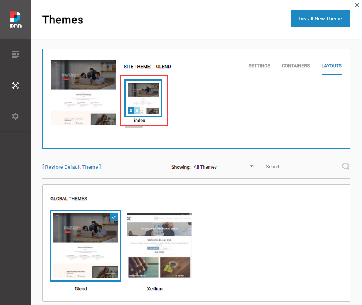
Task: Click the 'index' layout label
Action: pyautogui.click(x=139, y=121)
